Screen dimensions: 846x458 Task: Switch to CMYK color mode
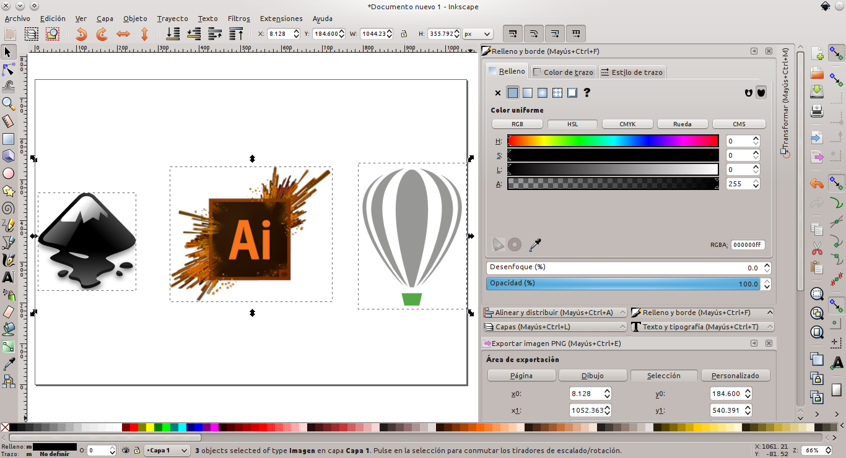(x=627, y=124)
